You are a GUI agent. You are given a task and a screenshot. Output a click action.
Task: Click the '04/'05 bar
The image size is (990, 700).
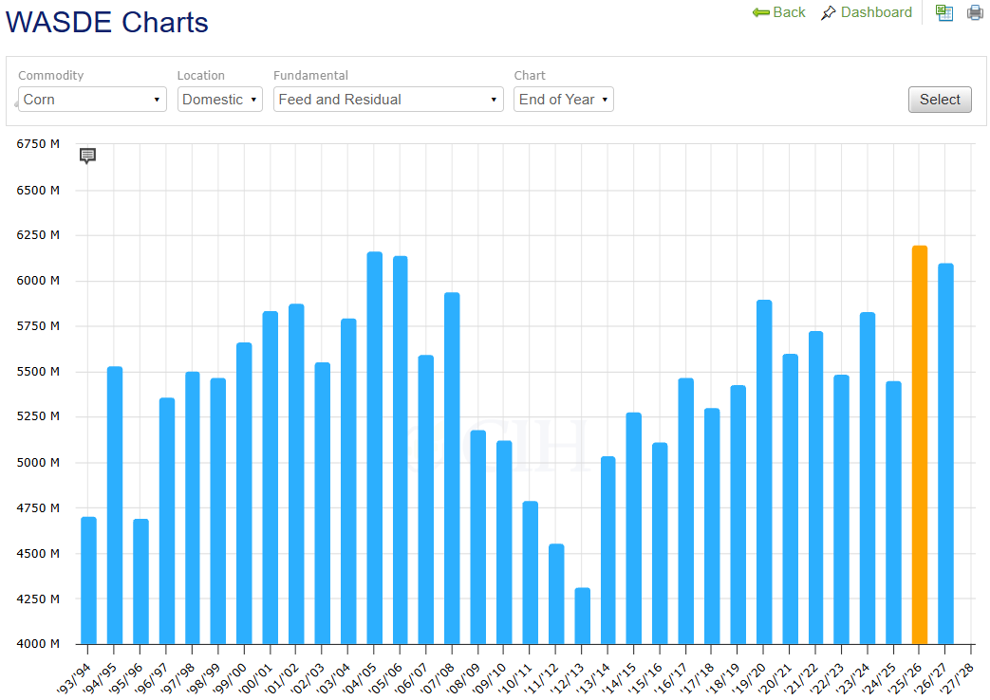point(374,448)
